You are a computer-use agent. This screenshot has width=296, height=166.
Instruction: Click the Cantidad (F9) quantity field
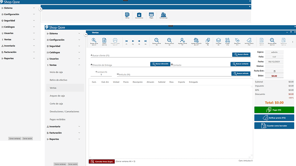tap(101, 74)
